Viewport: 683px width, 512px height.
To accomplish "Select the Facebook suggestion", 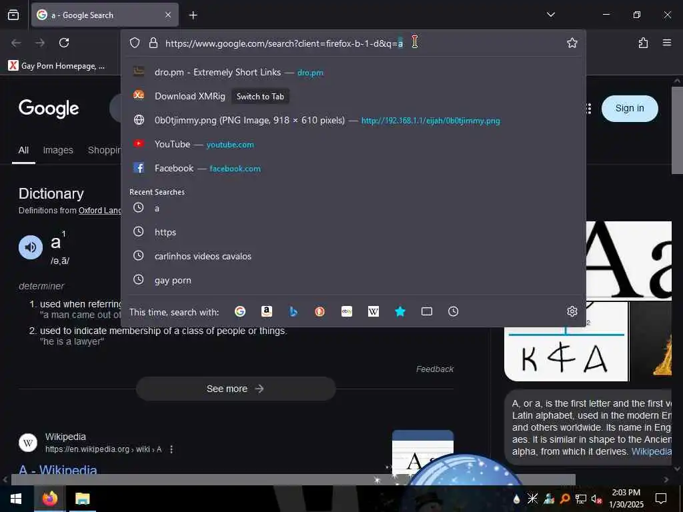I will (354, 168).
